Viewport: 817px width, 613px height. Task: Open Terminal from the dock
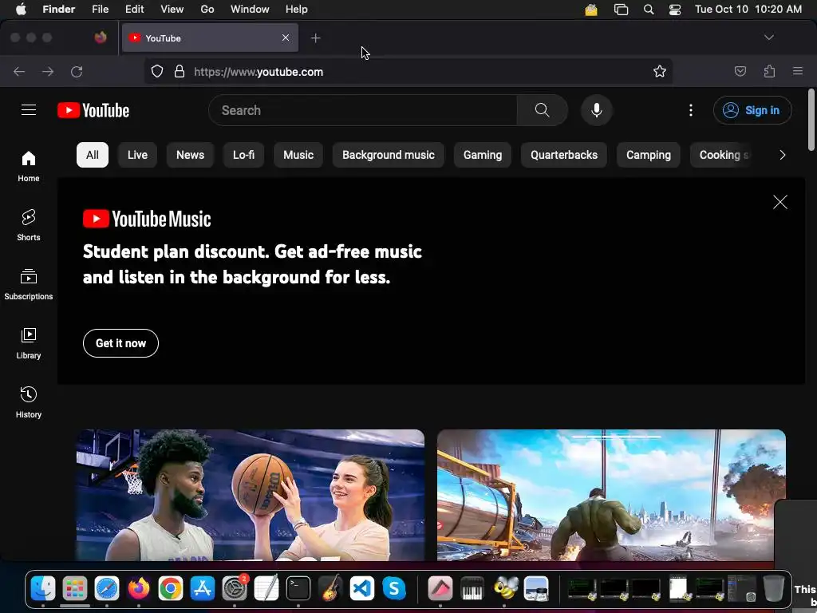[298, 588]
